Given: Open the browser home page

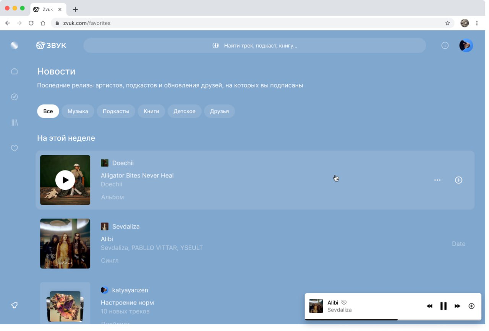Looking at the screenshot, I should point(43,23).
